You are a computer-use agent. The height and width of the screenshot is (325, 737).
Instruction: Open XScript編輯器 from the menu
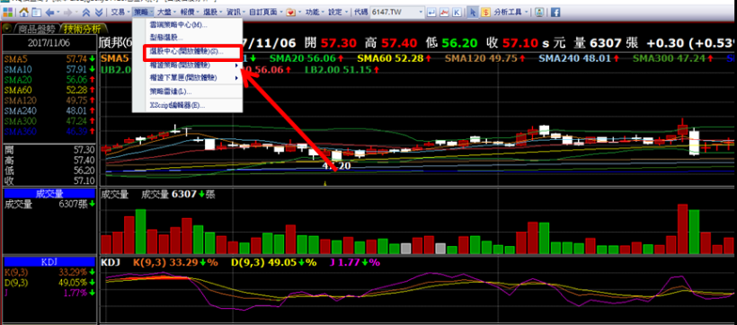(177, 105)
